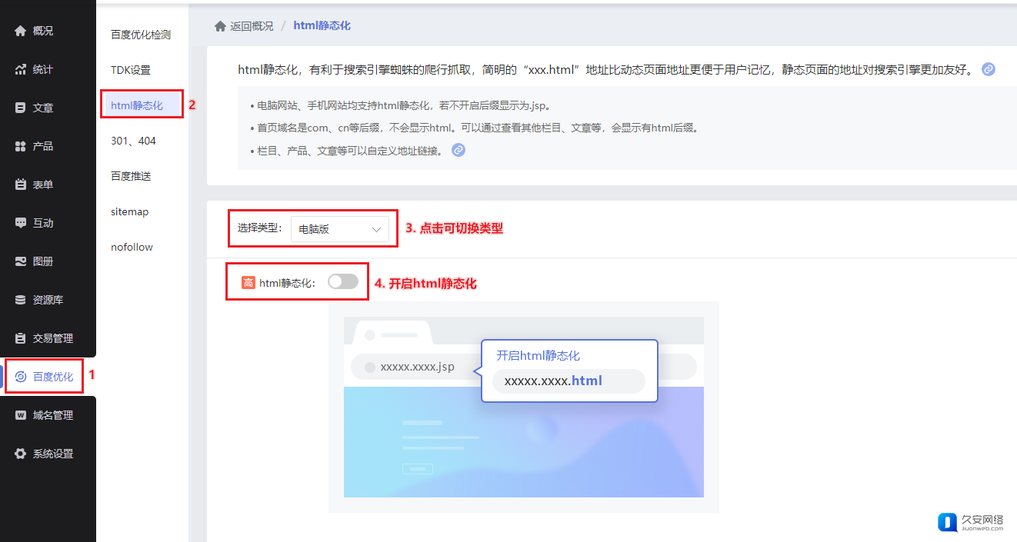
Task: Click the 图册 picture icon
Action: pos(21,261)
